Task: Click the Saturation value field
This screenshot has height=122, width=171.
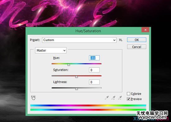Action: tap(94, 70)
